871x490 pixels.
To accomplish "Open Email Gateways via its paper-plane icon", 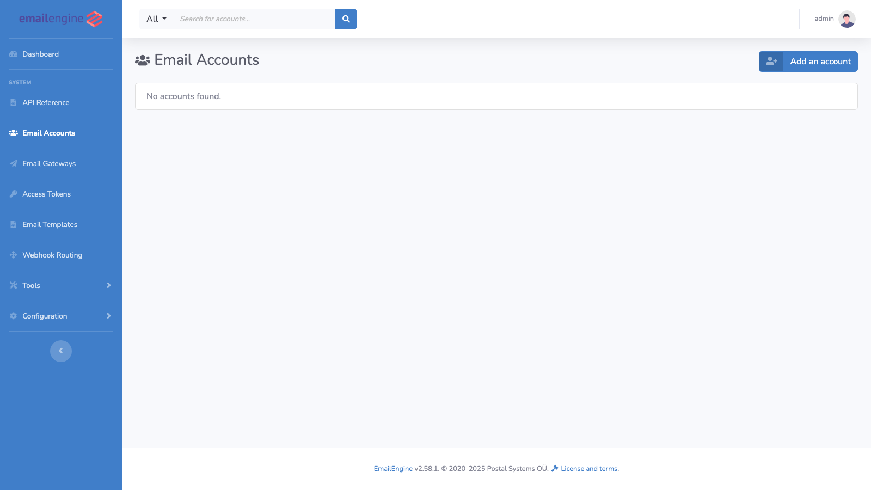I will pos(13,163).
